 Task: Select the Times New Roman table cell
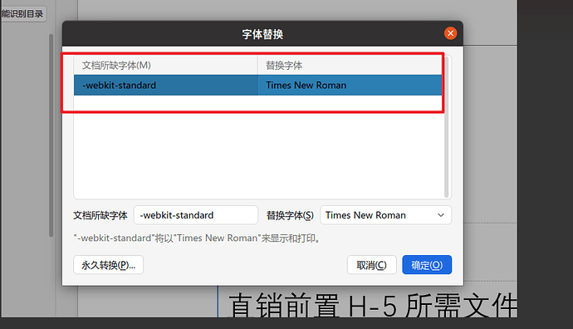(350, 86)
